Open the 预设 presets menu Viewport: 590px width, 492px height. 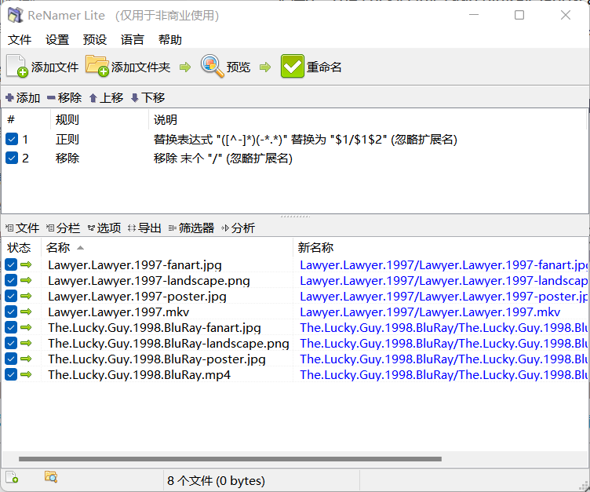[x=95, y=40]
